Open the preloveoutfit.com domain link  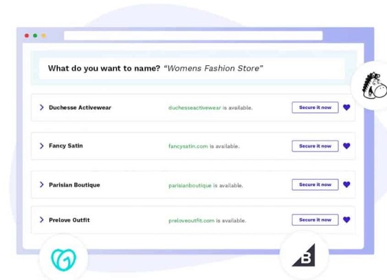(191, 220)
